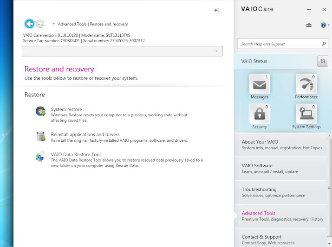The image size is (332, 247).
Task: Click the VAIO Data Restore Tool icon
Action: point(40,156)
